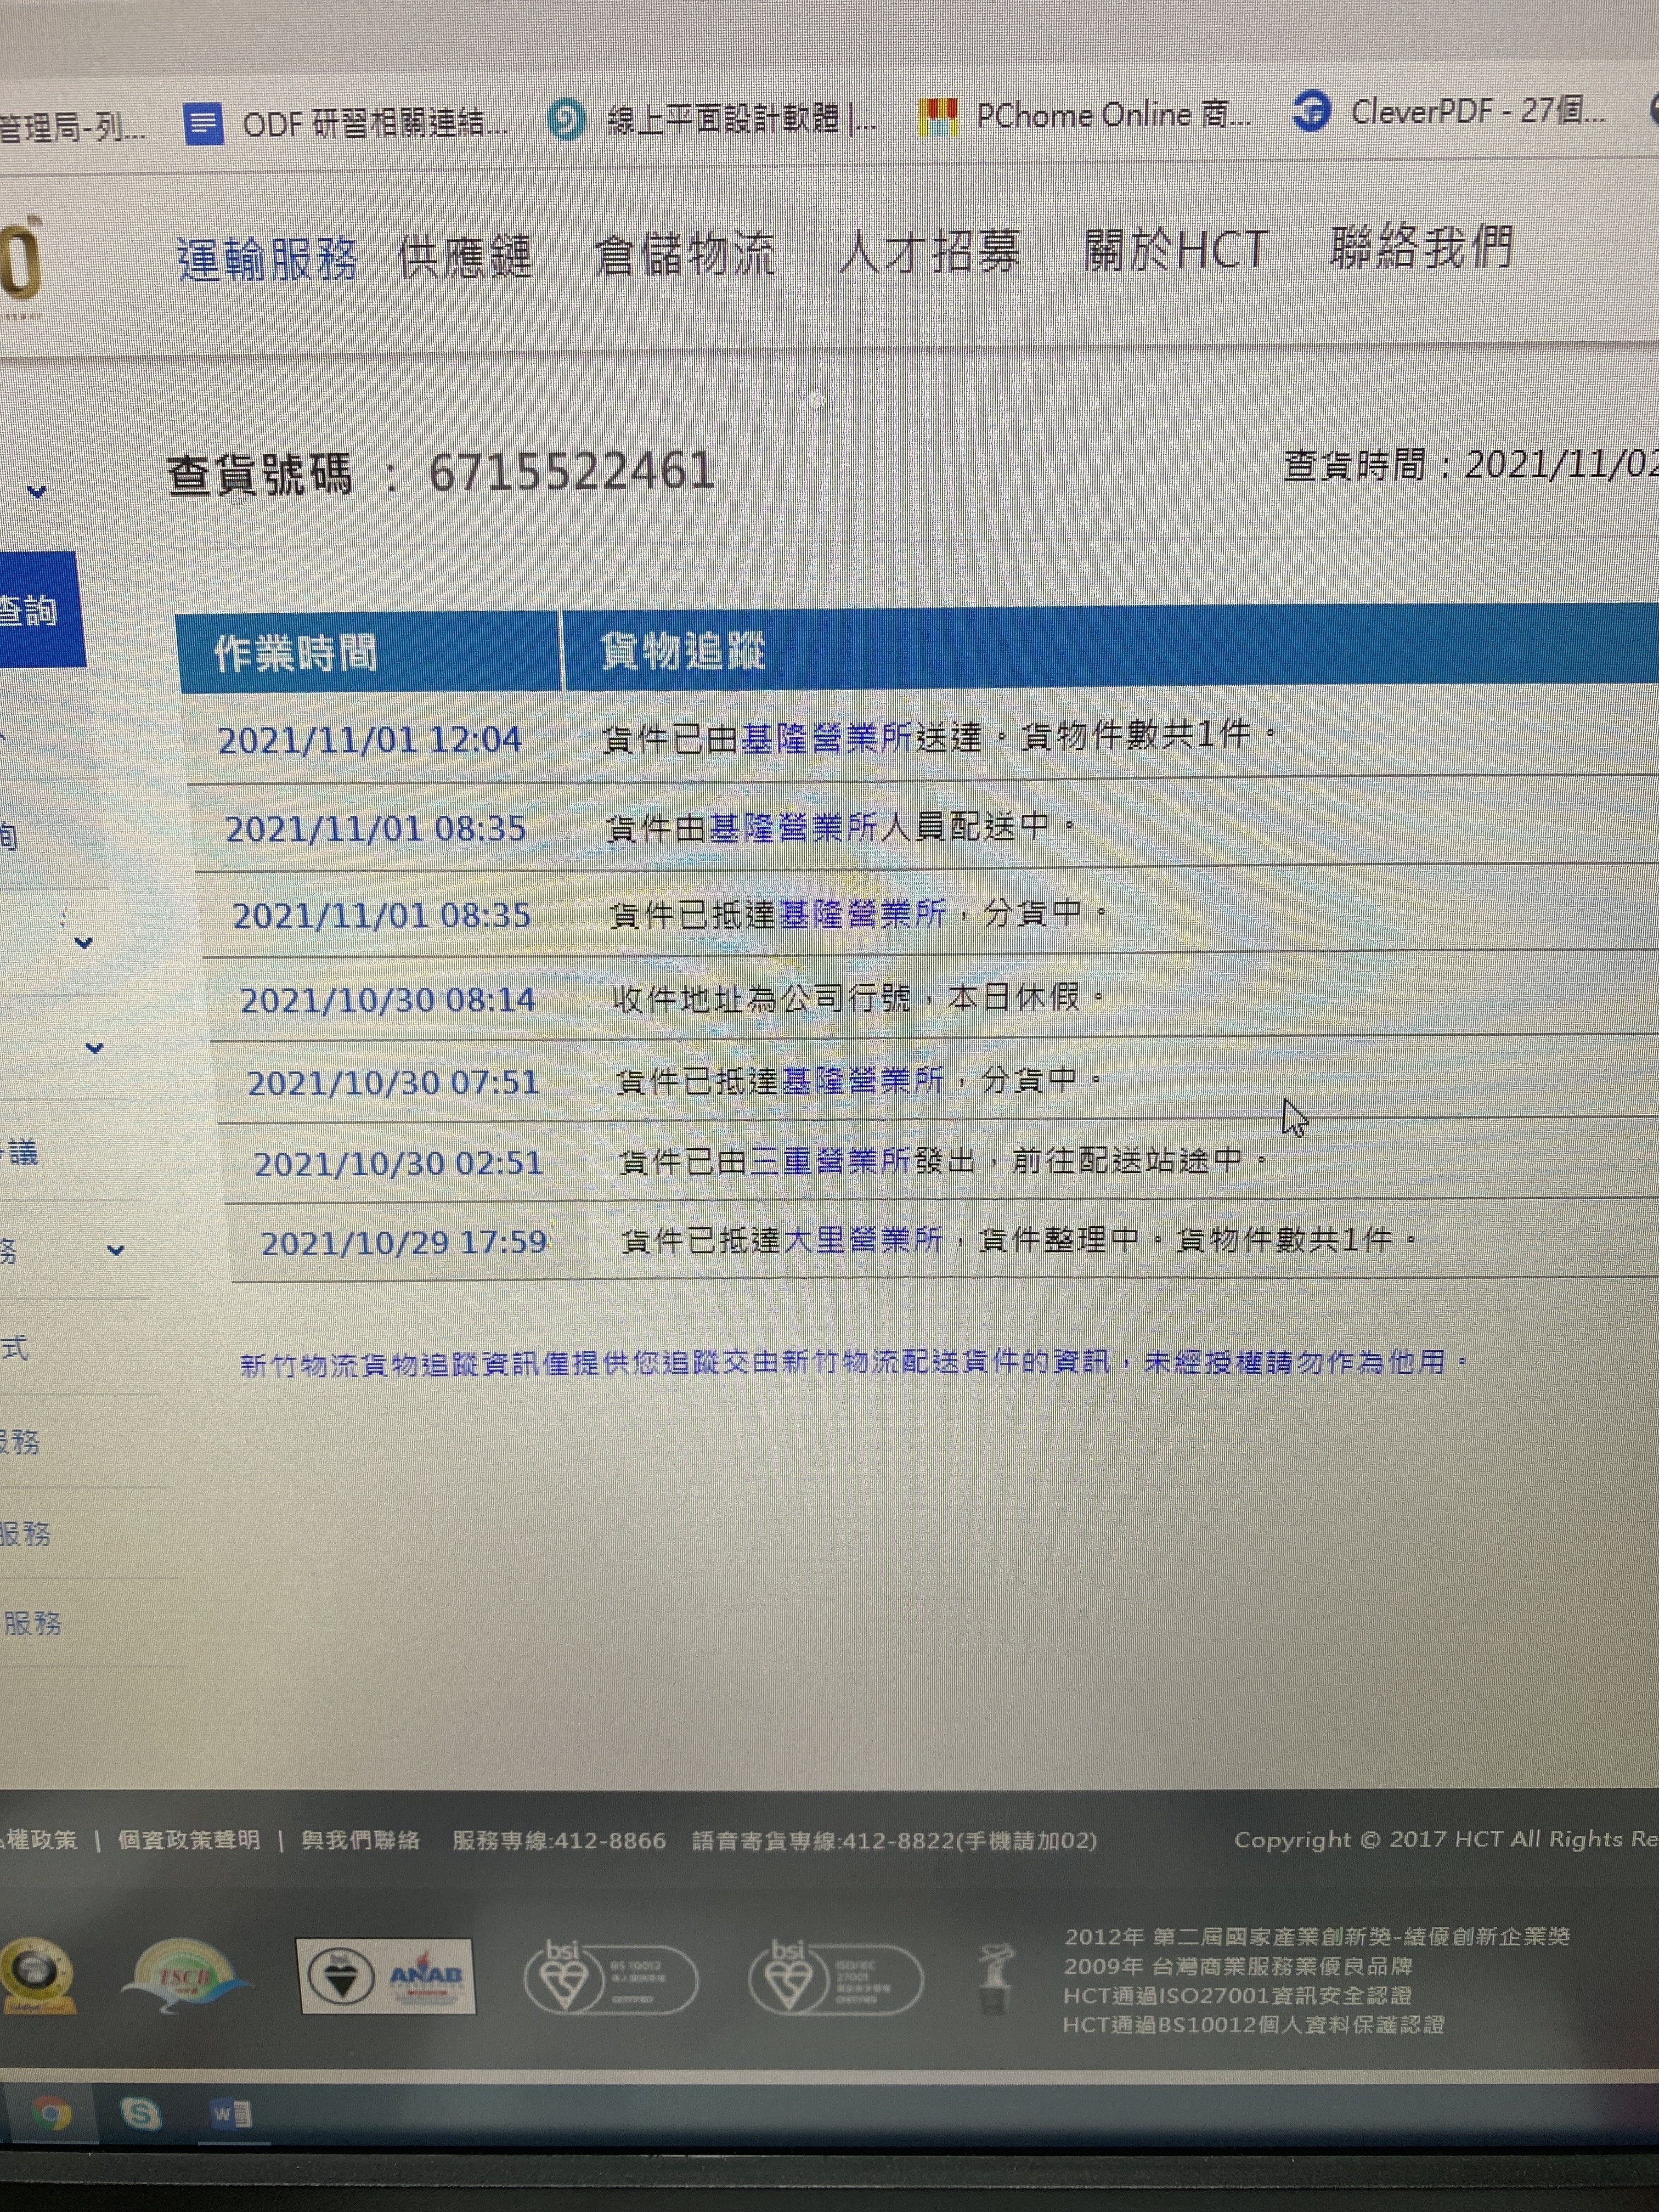
Task: Click the ANAB accreditation badge
Action: (x=386, y=1975)
